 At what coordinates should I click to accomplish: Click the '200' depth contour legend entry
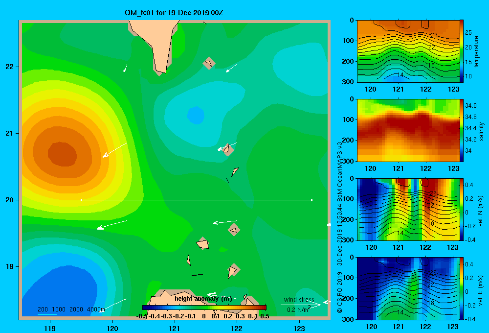pyautogui.click(x=43, y=309)
